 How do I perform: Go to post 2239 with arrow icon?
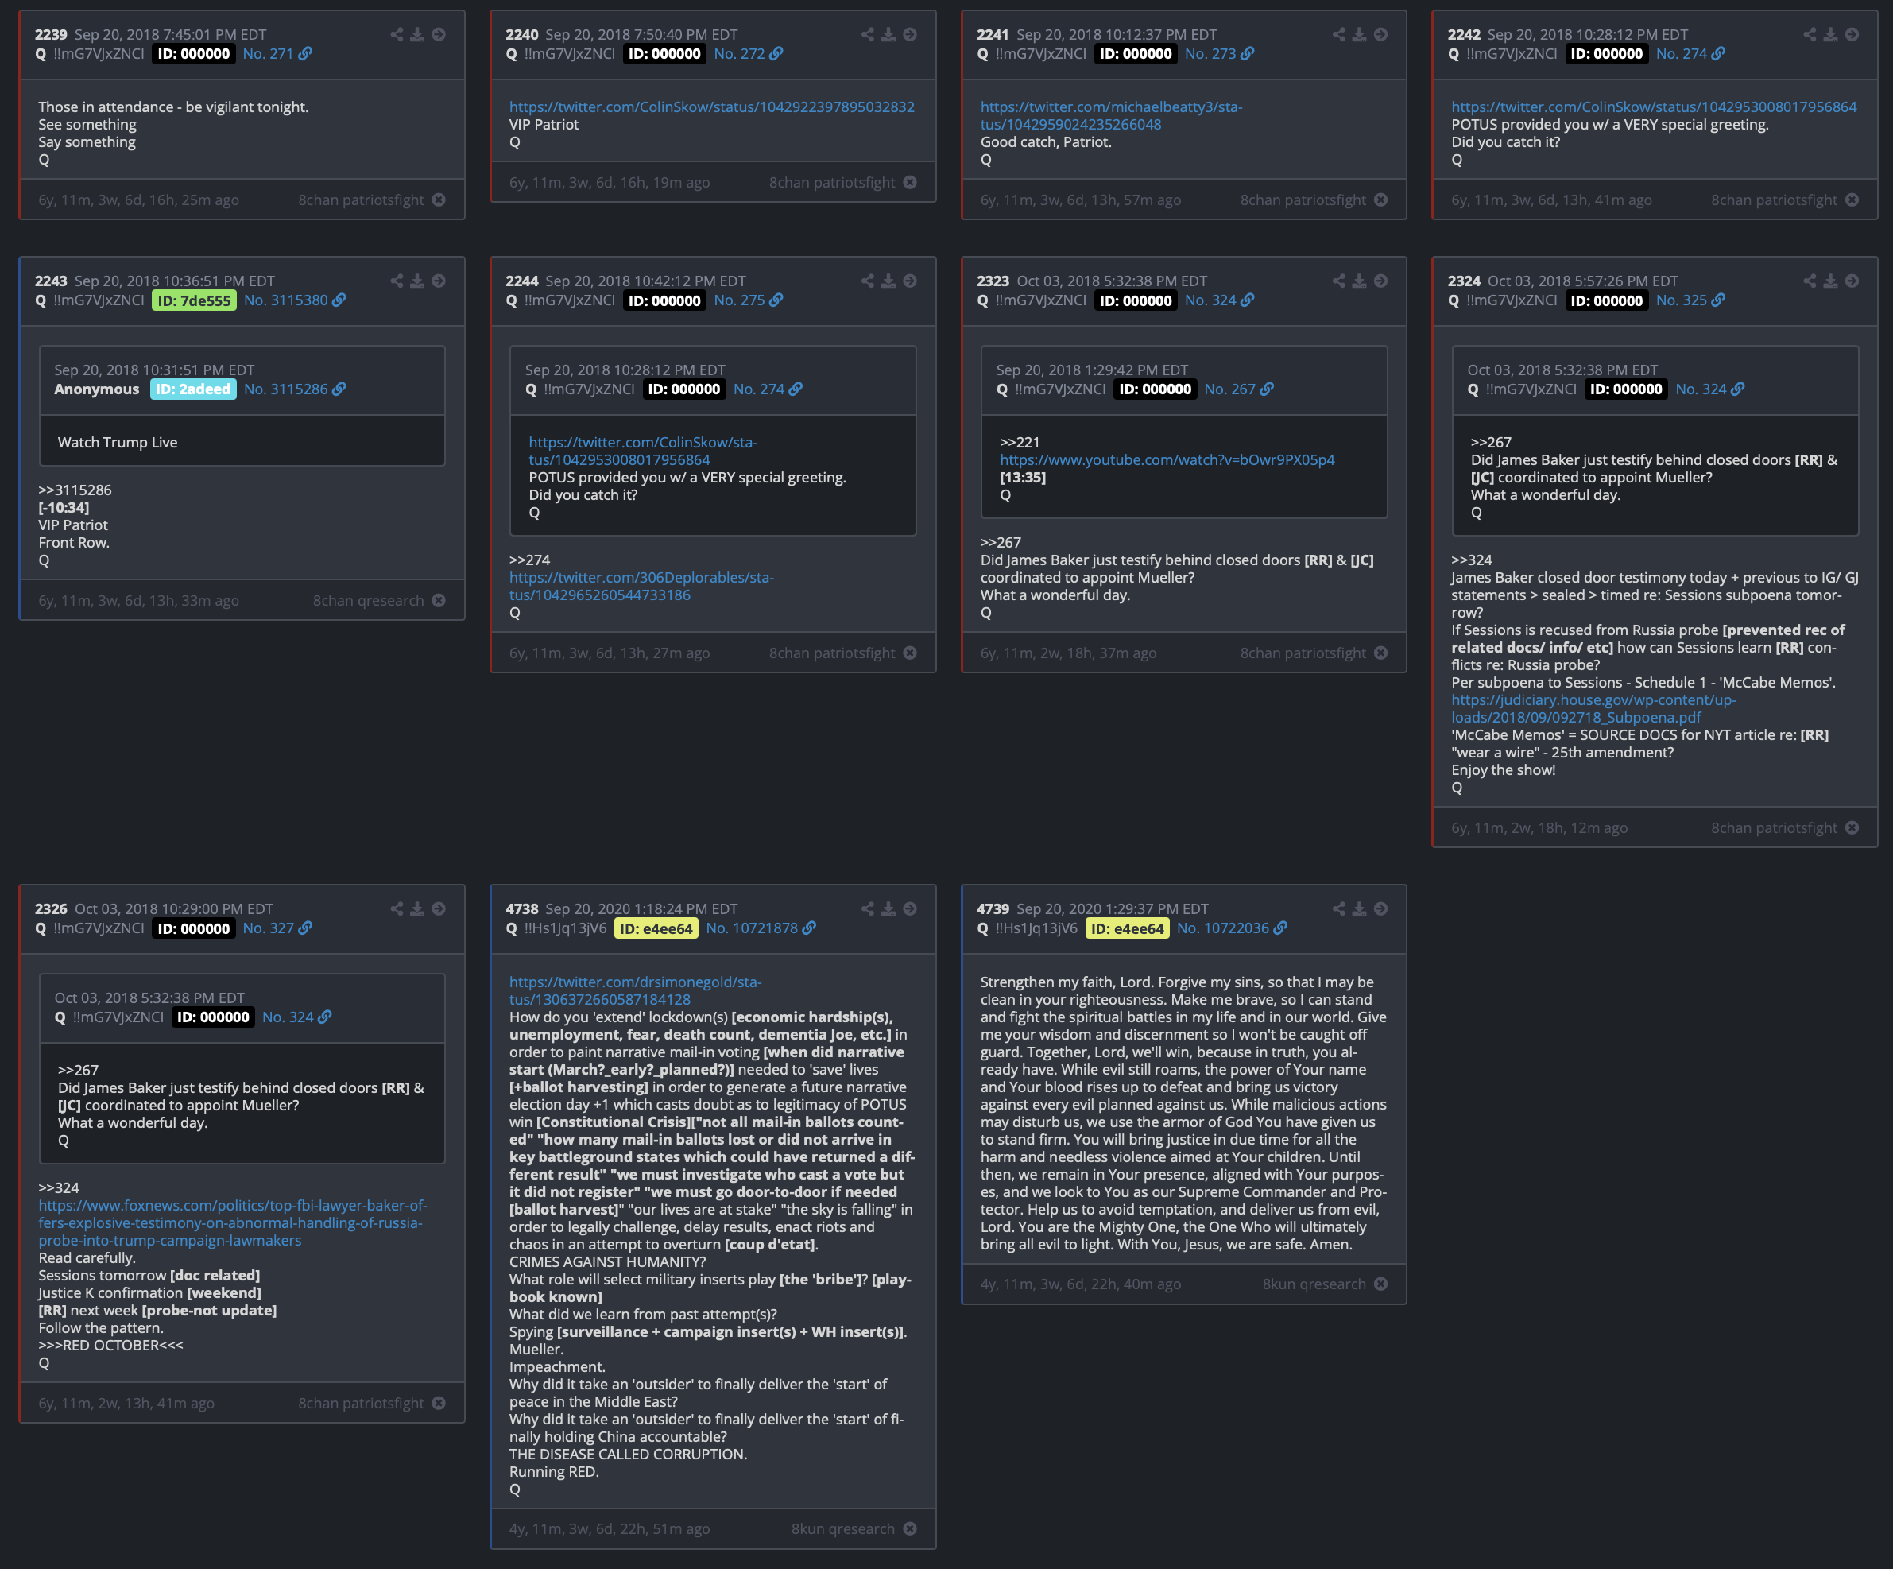tap(439, 34)
